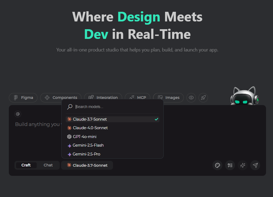Image resolution: width=273 pixels, height=197 pixels.
Task: Click the sparkle enhance prompt icon
Action: [x=242, y=165]
